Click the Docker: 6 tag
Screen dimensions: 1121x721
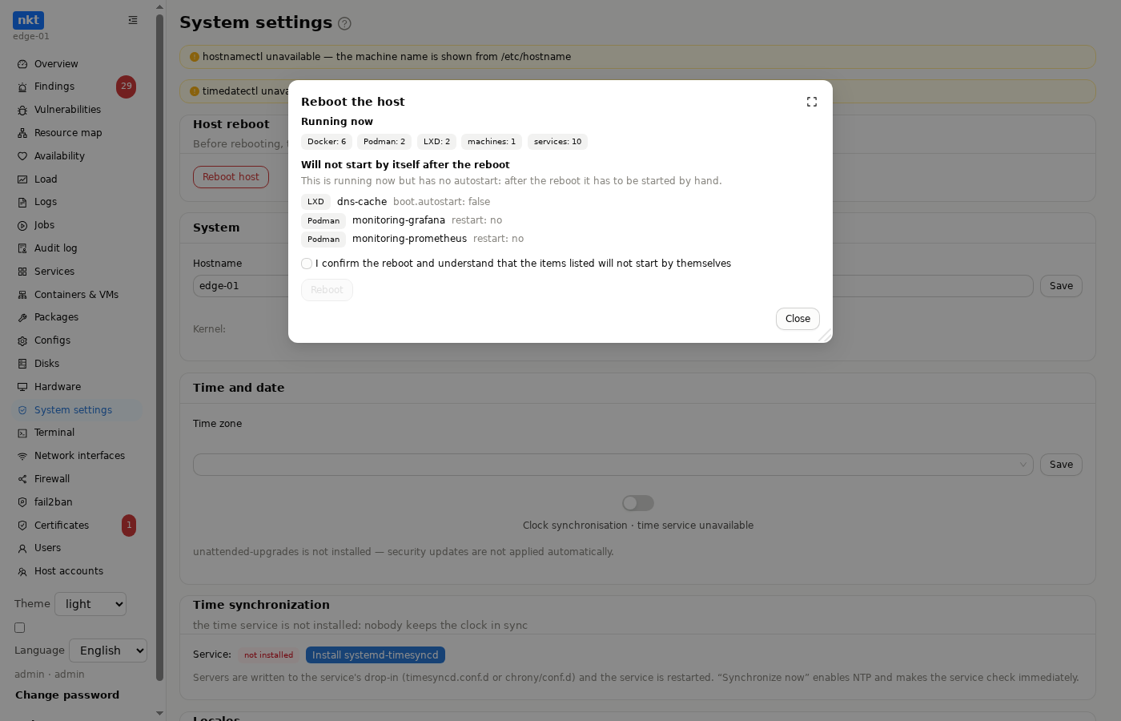327,142
